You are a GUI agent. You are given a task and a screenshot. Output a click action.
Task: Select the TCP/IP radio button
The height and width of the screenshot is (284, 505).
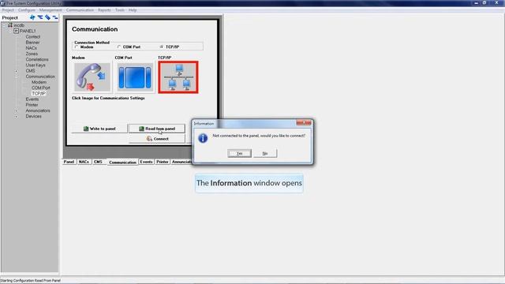[x=162, y=47]
